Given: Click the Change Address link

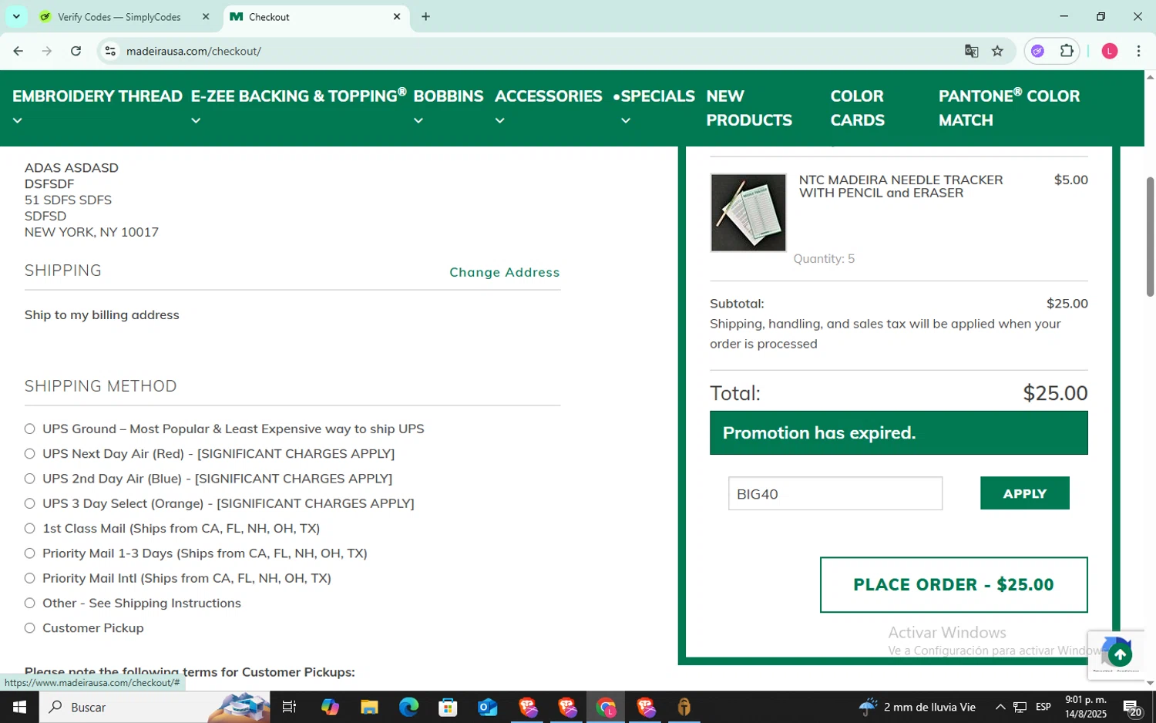Looking at the screenshot, I should click(x=505, y=272).
